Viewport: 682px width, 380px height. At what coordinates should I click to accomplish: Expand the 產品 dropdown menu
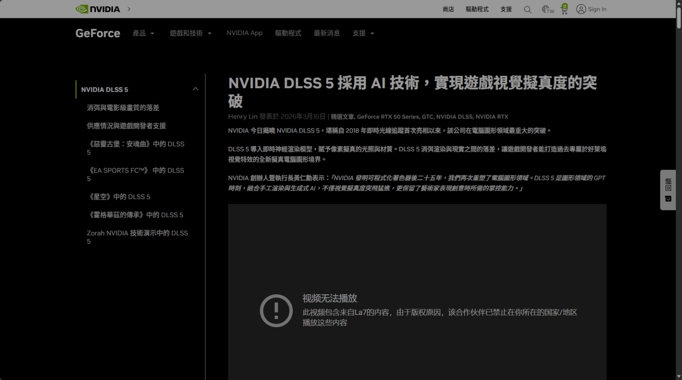143,33
